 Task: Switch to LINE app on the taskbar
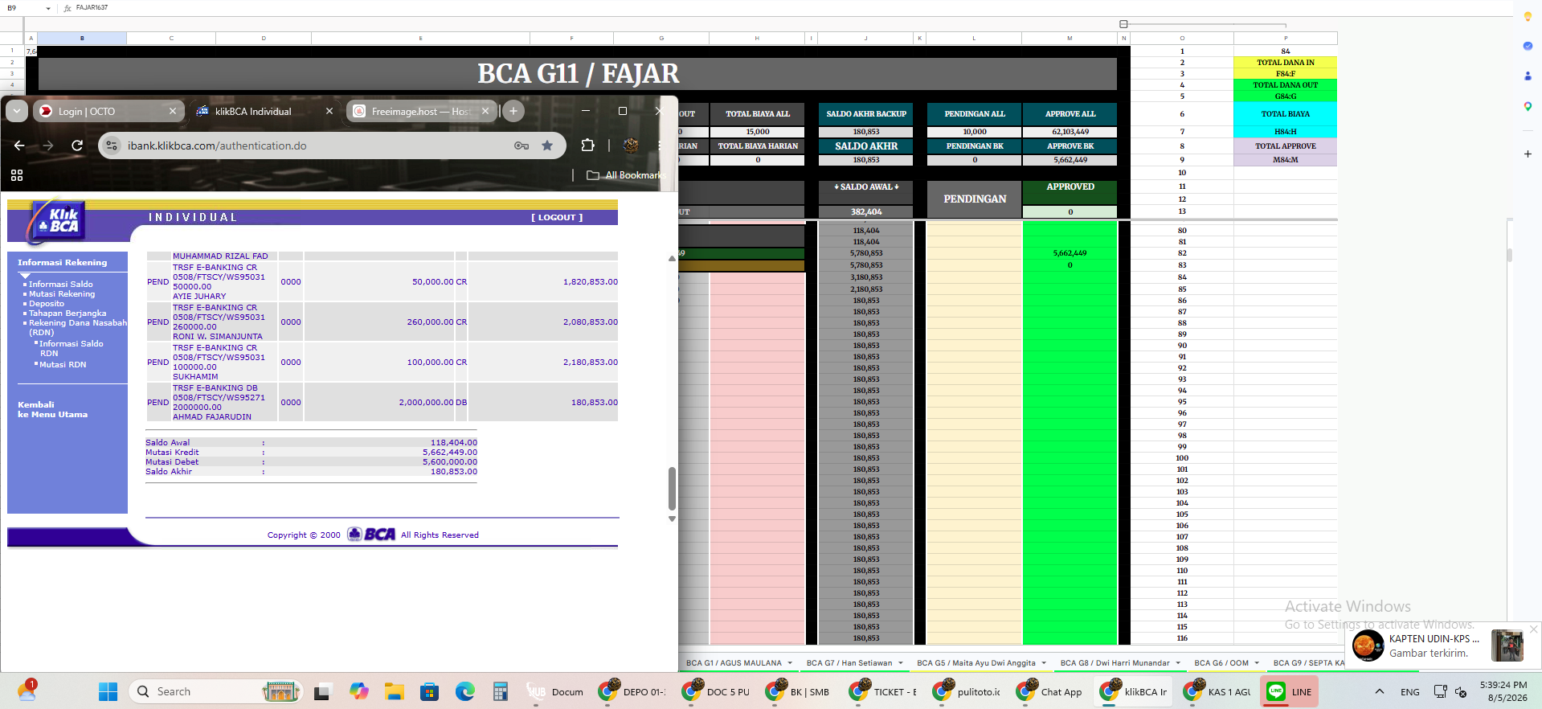1289,691
